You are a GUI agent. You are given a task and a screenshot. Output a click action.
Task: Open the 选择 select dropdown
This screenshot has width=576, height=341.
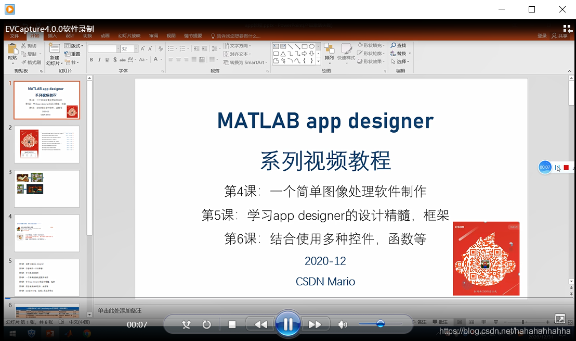click(400, 61)
